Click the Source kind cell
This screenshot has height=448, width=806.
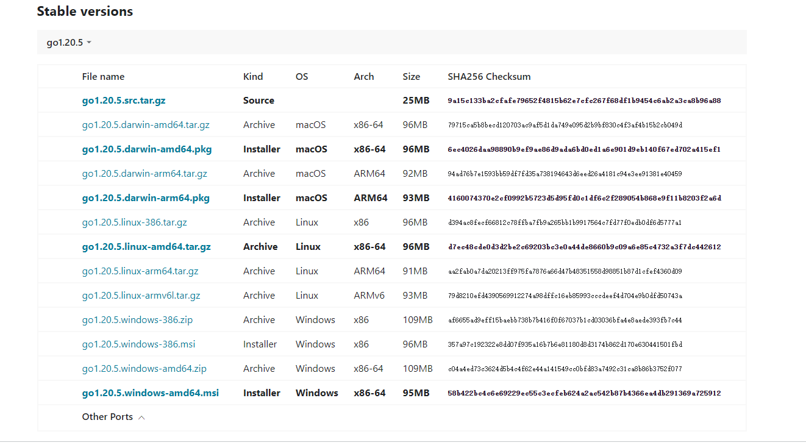pyautogui.click(x=259, y=101)
